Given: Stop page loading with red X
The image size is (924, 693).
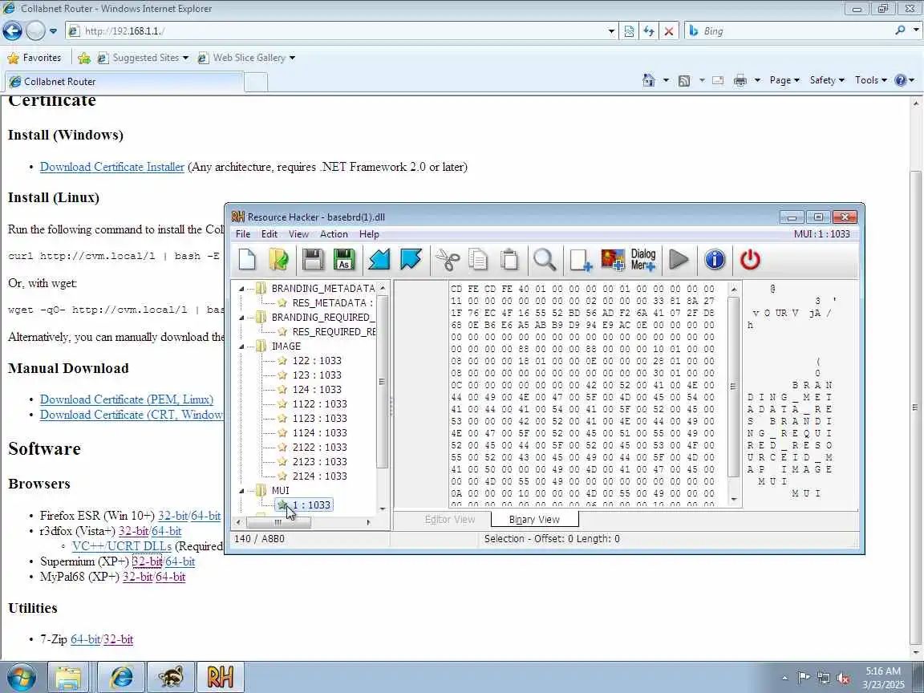Looking at the screenshot, I should coord(669,31).
